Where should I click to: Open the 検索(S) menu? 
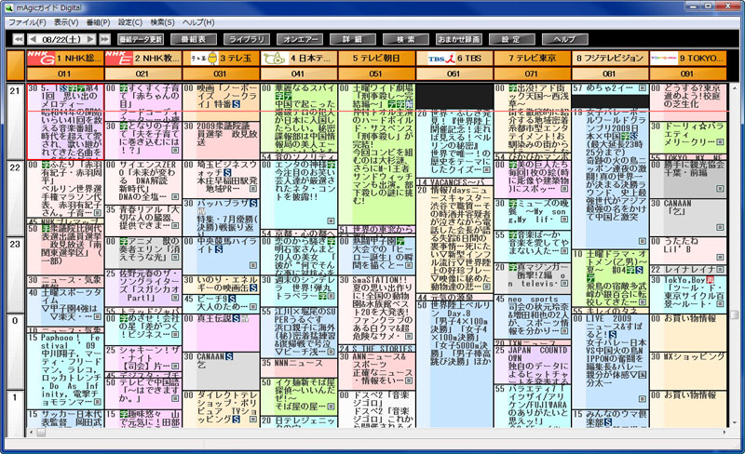click(x=162, y=22)
